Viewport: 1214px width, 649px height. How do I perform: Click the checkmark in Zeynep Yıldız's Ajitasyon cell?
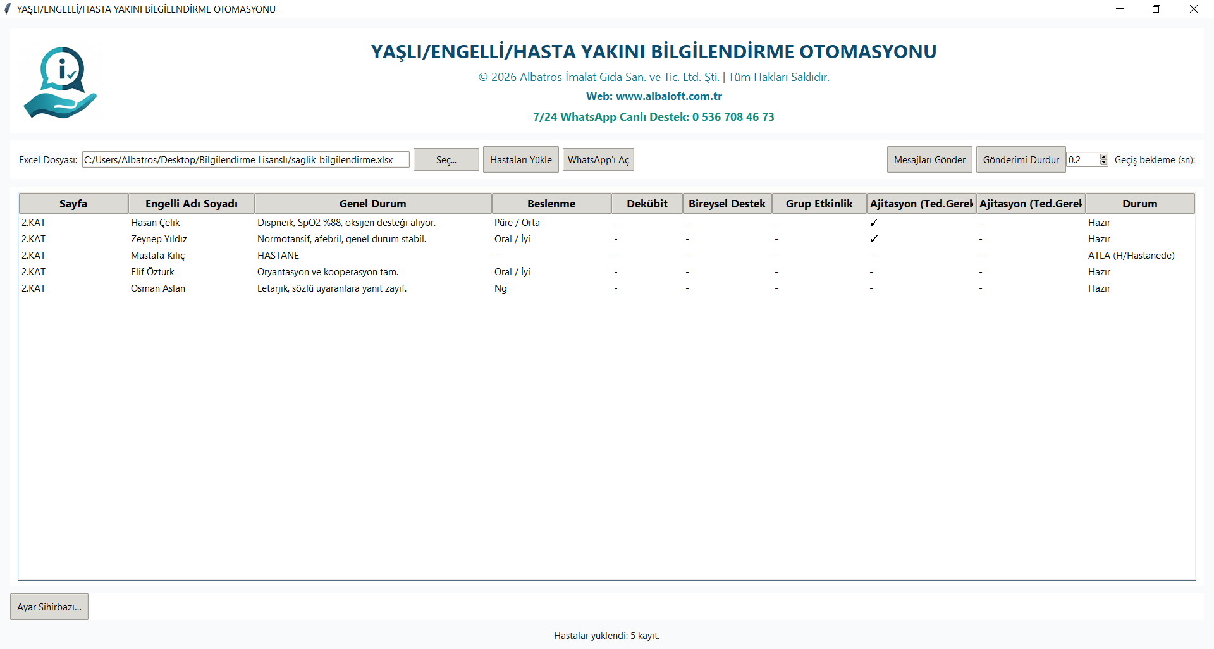click(x=874, y=239)
